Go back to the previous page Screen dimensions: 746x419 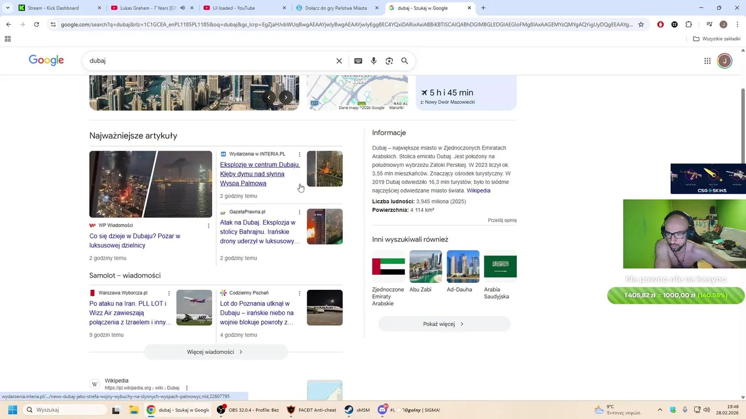8,24
